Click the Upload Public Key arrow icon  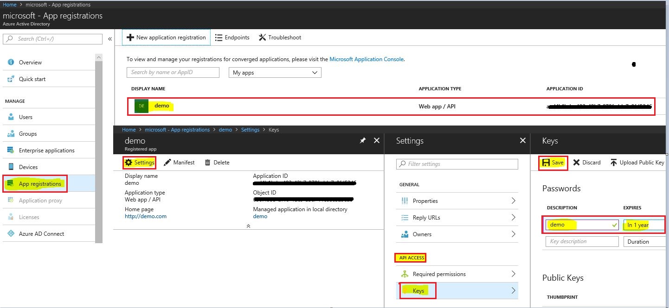pyautogui.click(x=614, y=163)
